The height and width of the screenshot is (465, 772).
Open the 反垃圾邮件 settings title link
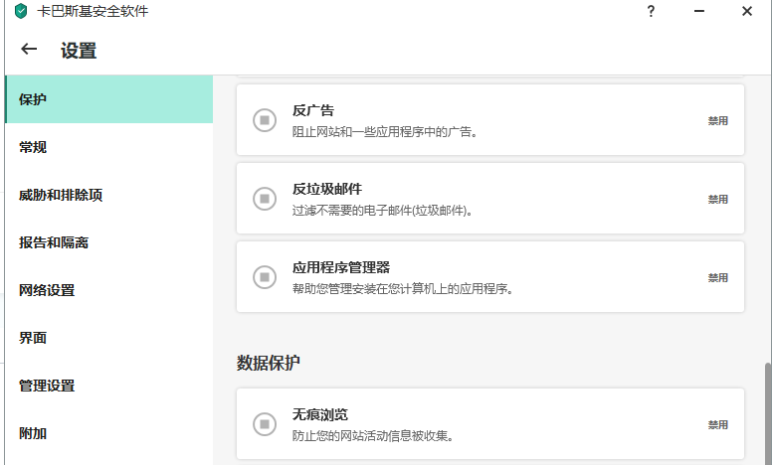[x=326, y=189]
